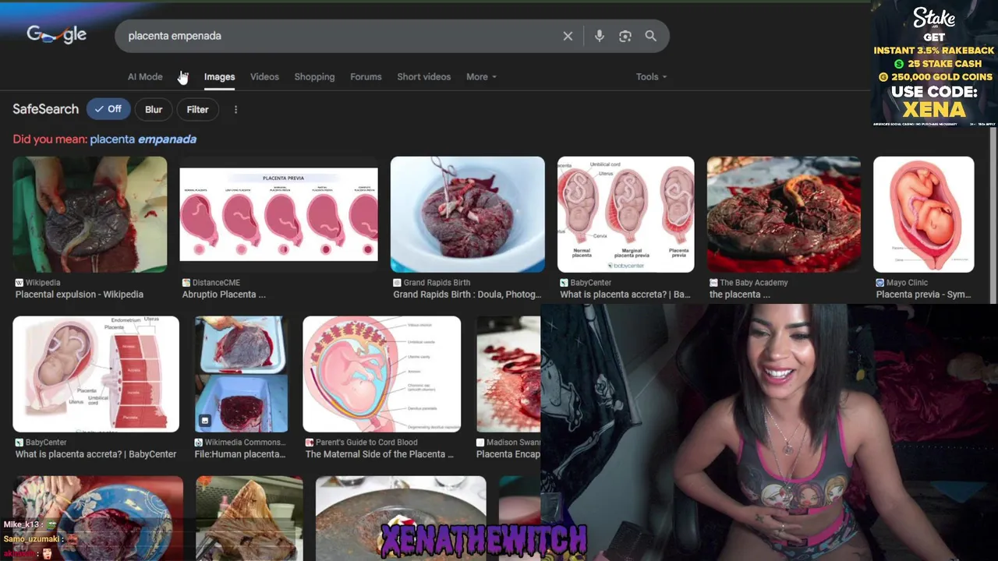Click the Madison Swan source favicon

coord(480,443)
